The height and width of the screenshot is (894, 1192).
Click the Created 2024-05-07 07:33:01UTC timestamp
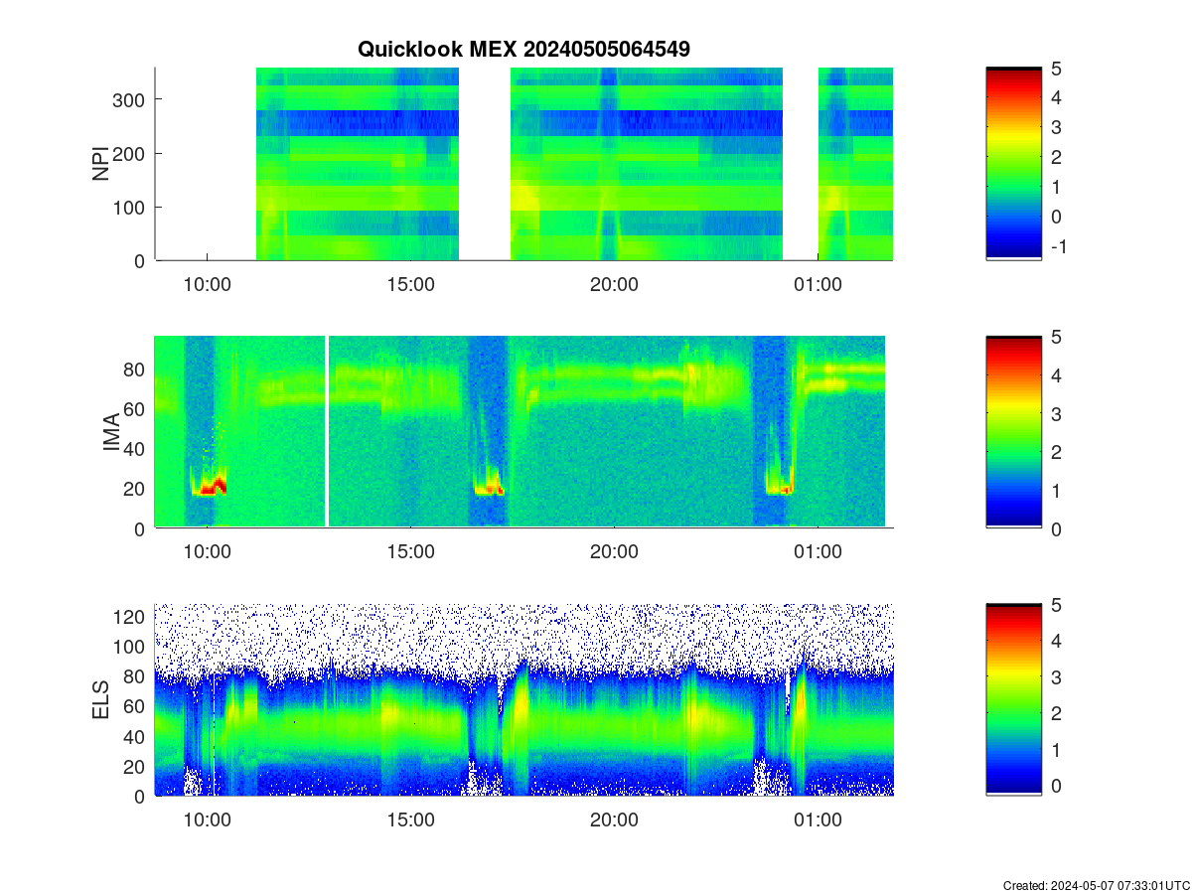pos(1096,885)
